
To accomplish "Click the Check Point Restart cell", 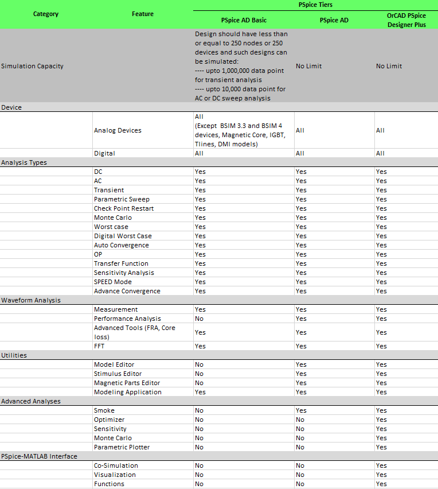I will tap(143, 208).
